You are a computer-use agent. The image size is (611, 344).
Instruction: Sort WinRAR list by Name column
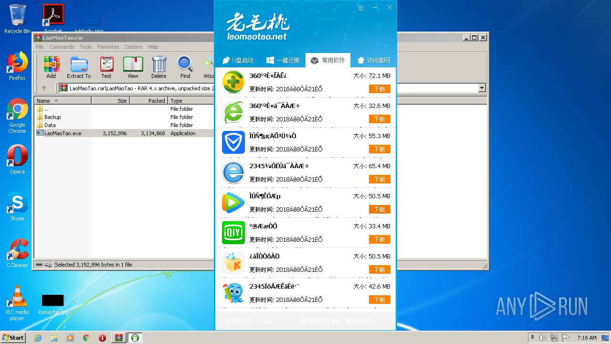63,101
